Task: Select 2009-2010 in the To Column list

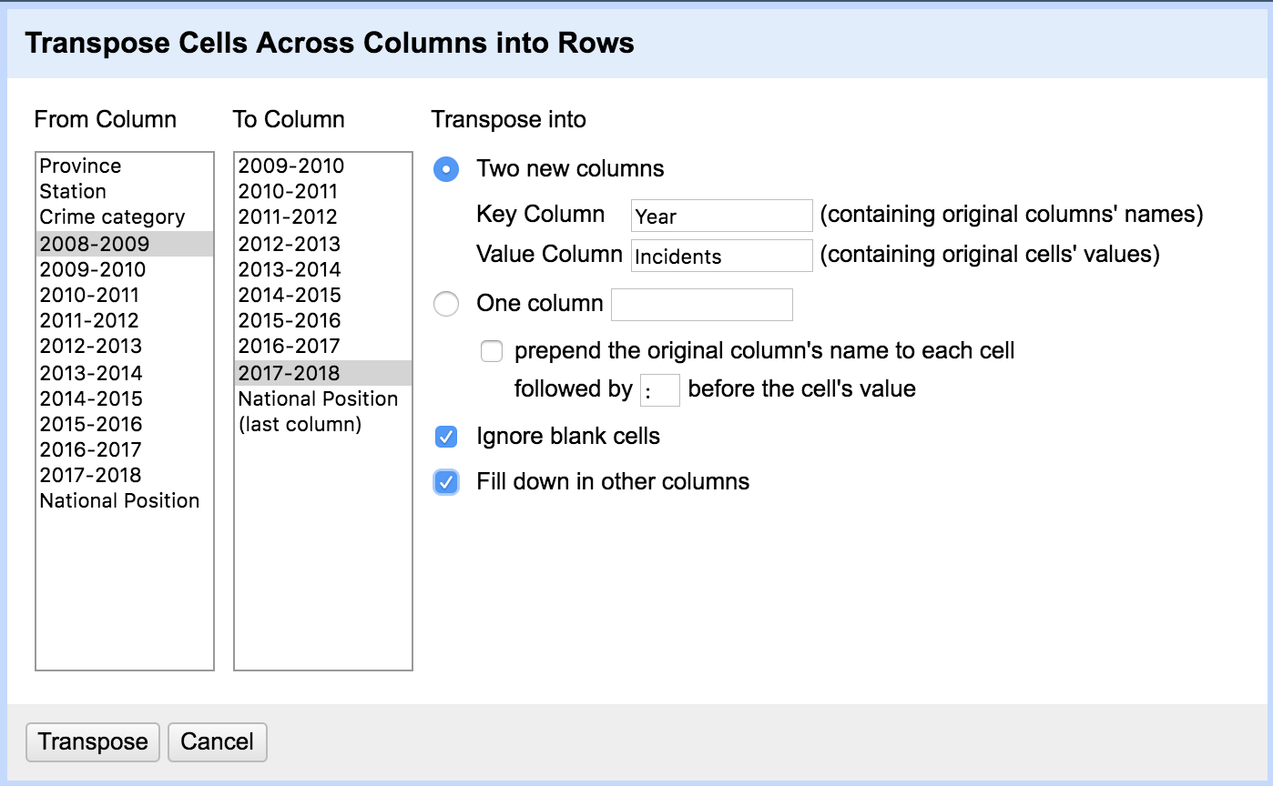Action: coord(323,166)
